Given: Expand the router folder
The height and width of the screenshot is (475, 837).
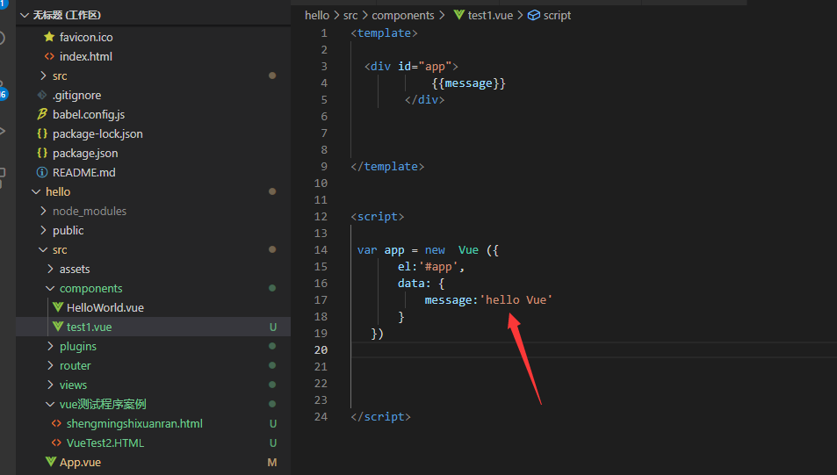Looking at the screenshot, I should click(x=50, y=365).
